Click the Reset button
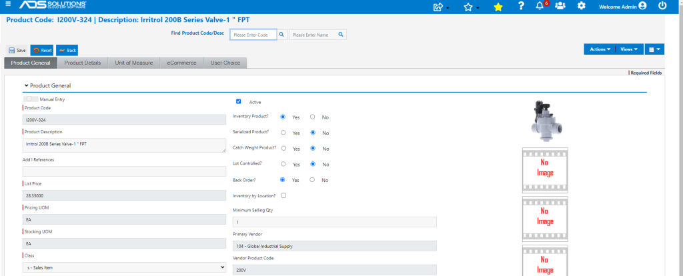This screenshot has width=683, height=276. coord(42,51)
